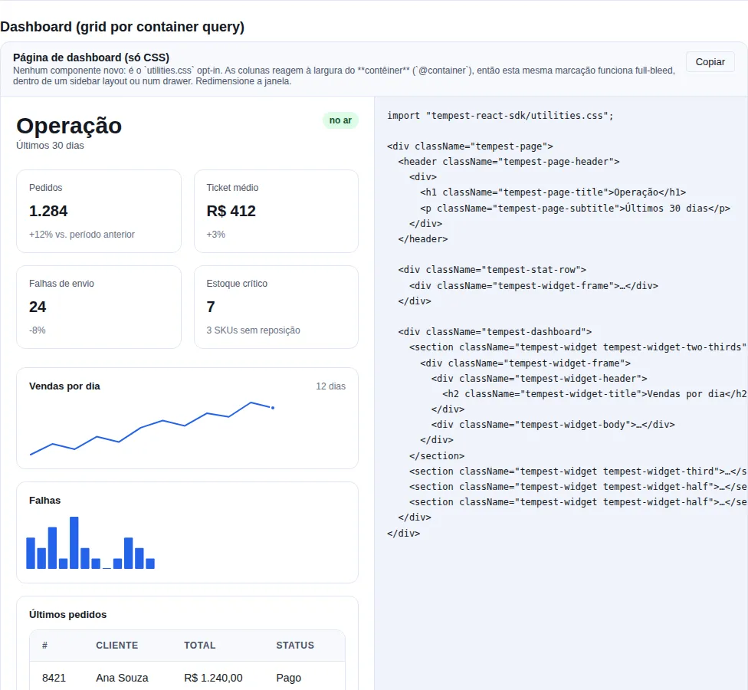Click the # column header
Viewport: 748px width, 690px height.
45,645
